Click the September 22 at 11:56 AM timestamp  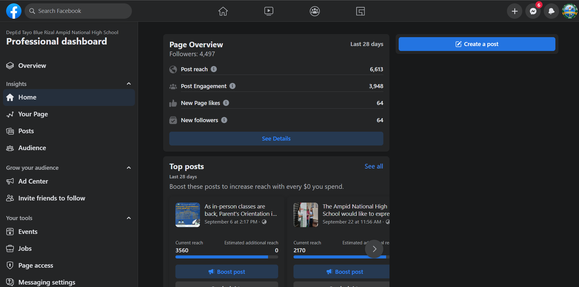tap(352, 222)
